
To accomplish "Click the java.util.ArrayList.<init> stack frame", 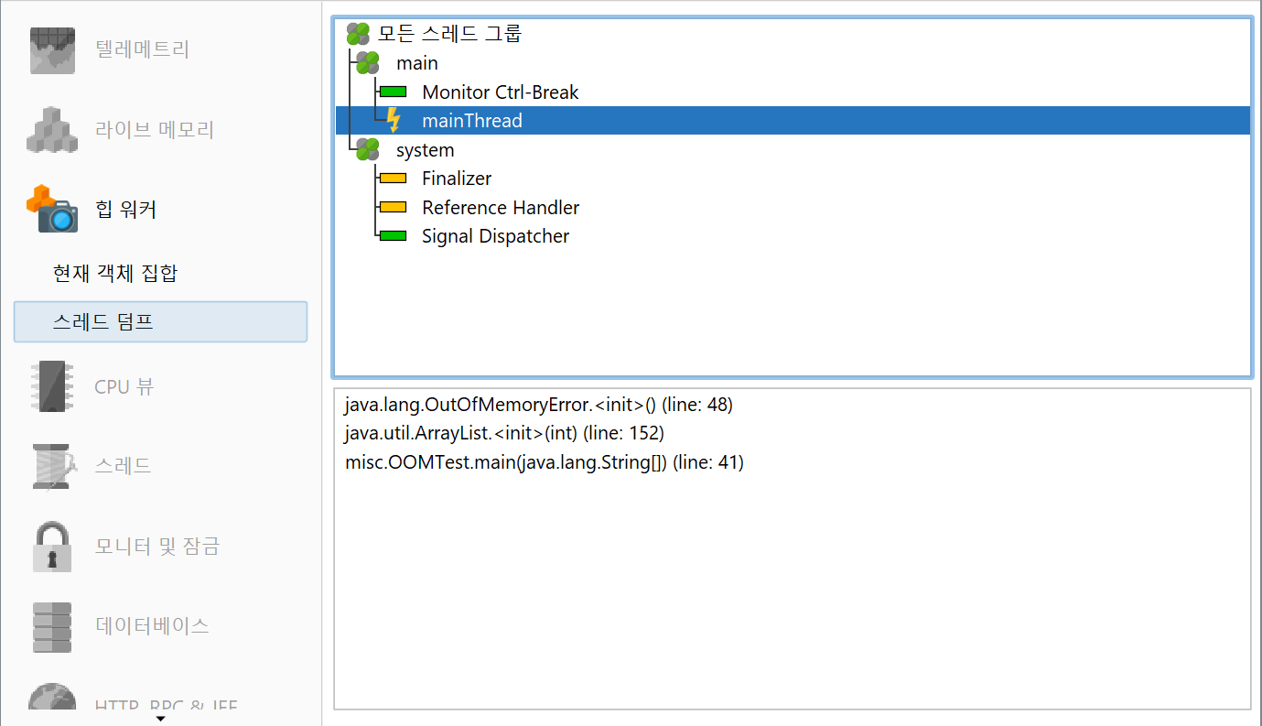I will click(x=503, y=433).
